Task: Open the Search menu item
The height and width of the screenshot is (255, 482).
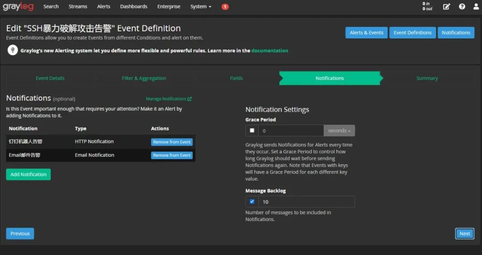Action: (51, 6)
